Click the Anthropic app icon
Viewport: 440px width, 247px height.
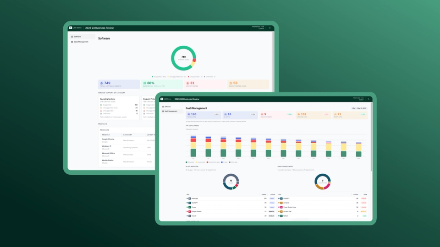[190, 199]
